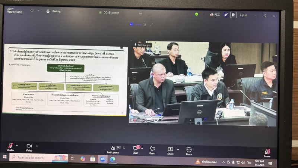Image resolution: width=298 pixels, height=168 pixels.
Task: Click the green top box in org chart
Action: [66, 68]
